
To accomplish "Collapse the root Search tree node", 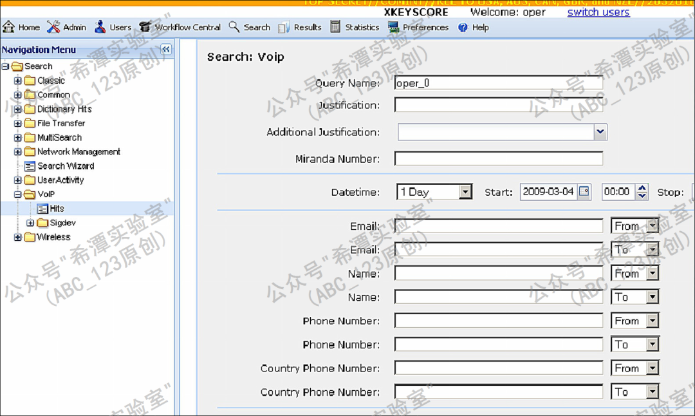I will [5, 66].
